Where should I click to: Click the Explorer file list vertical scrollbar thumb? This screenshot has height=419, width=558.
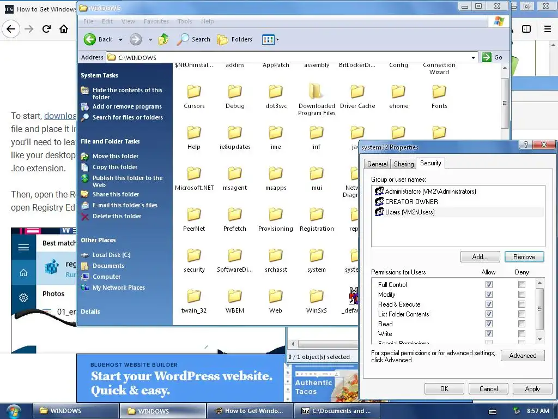pyautogui.click(x=504, y=103)
